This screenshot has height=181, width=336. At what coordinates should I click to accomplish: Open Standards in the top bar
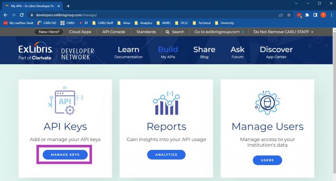click(146, 32)
